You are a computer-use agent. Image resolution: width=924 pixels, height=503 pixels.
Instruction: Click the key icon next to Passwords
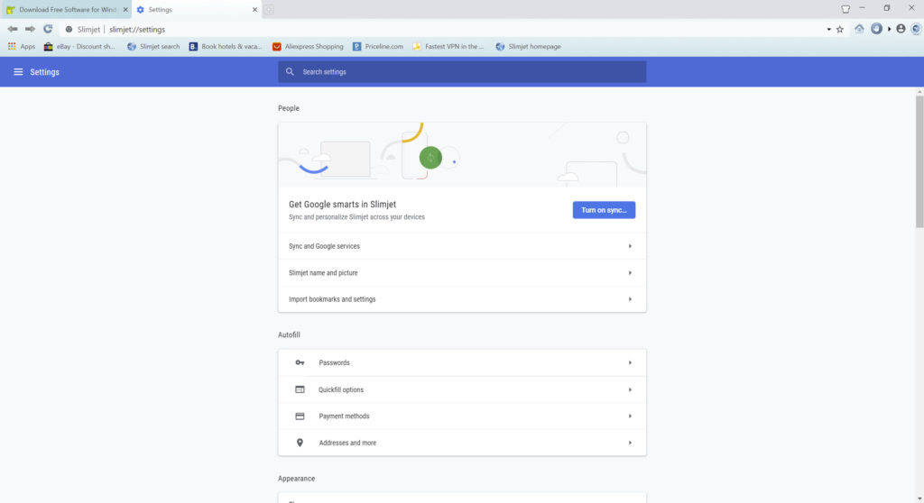tap(300, 362)
